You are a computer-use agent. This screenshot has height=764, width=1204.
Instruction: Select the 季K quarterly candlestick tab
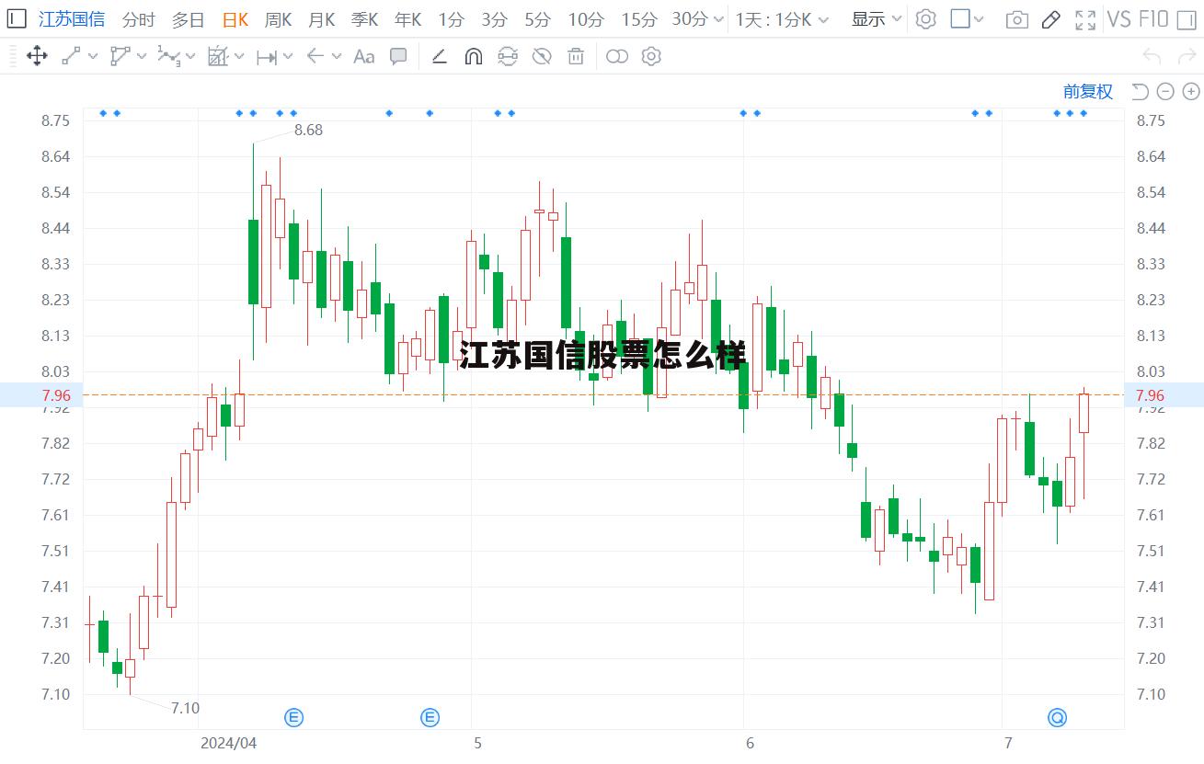[364, 18]
